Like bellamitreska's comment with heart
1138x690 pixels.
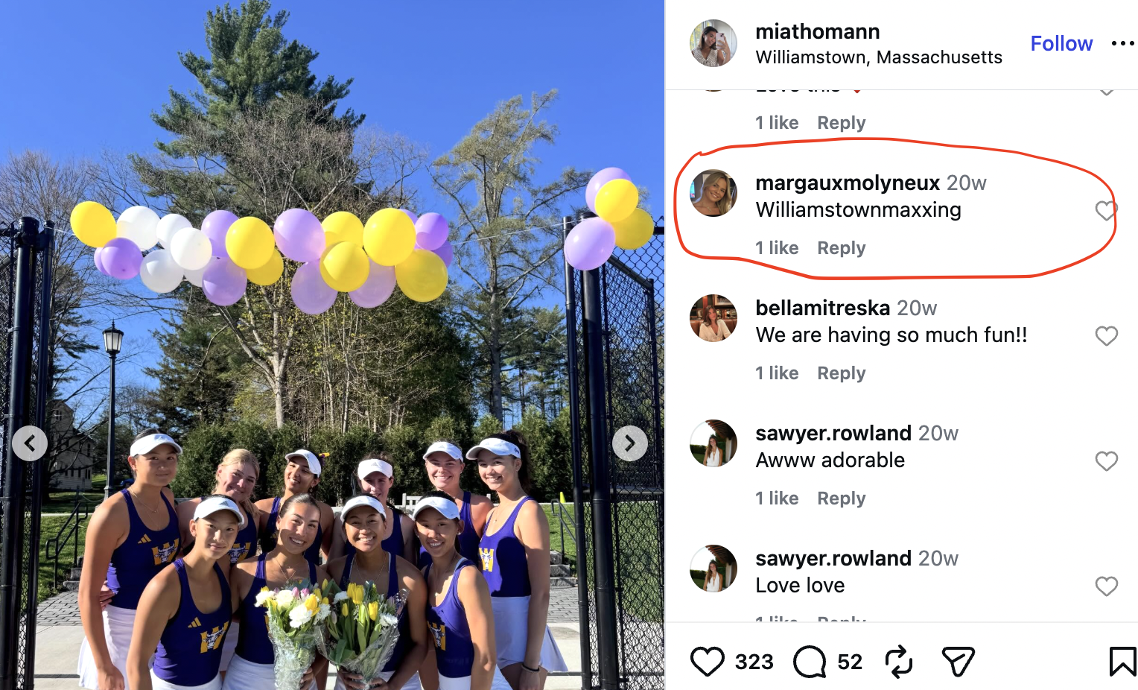coord(1107,336)
